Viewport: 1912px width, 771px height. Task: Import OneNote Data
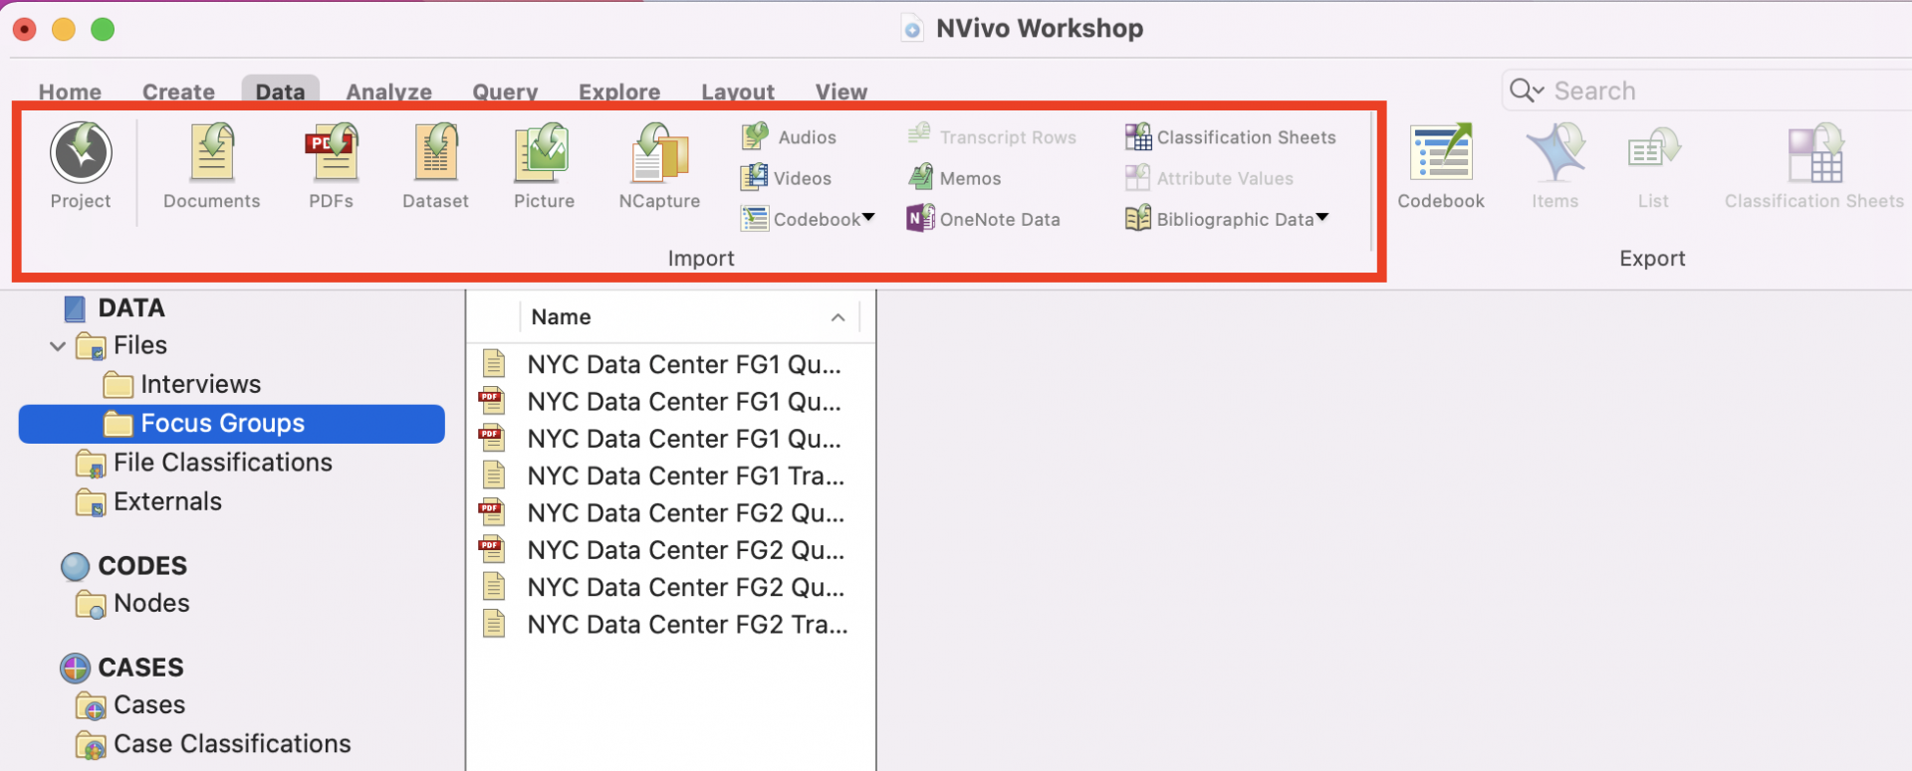tap(983, 219)
